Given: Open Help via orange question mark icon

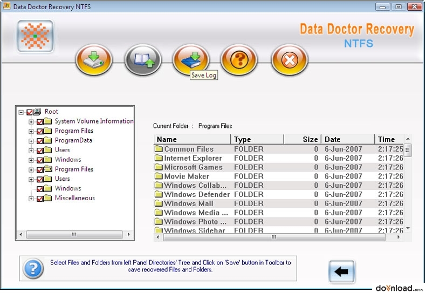Looking at the screenshot, I should click(x=239, y=59).
